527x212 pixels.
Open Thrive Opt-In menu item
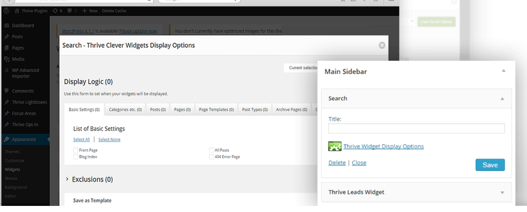tap(25, 125)
